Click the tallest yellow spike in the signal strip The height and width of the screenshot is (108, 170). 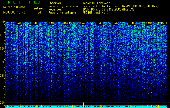point(83,105)
